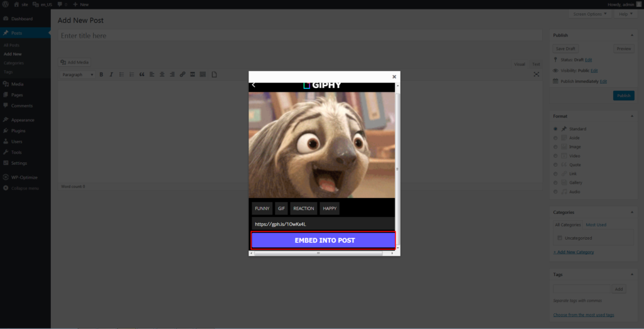644x329 pixels.
Task: Toggle italic formatting in the editor toolbar
Action: 111,74
